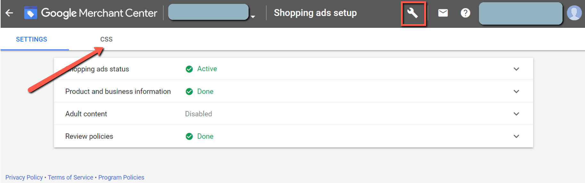The height and width of the screenshot is (183, 585).
Task: Expand the Review policies chevron
Action: (516, 136)
